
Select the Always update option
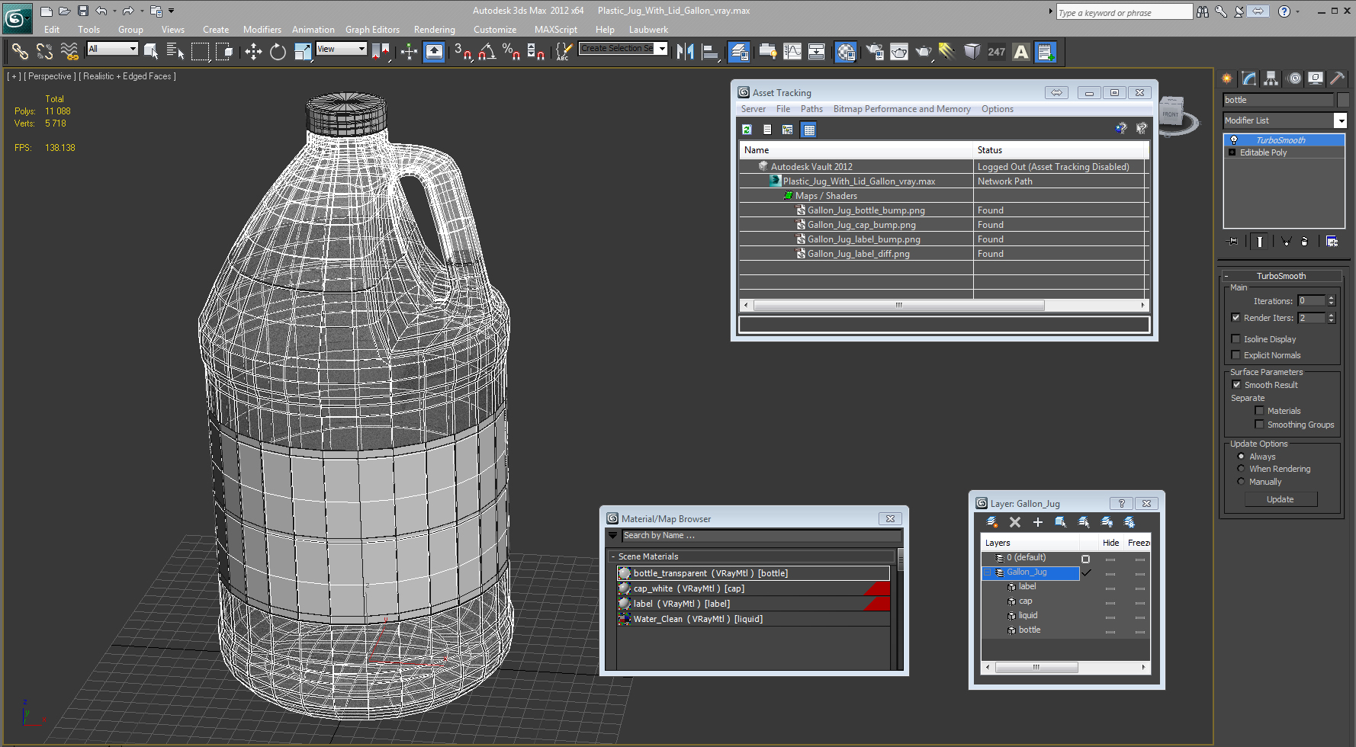(1241, 457)
